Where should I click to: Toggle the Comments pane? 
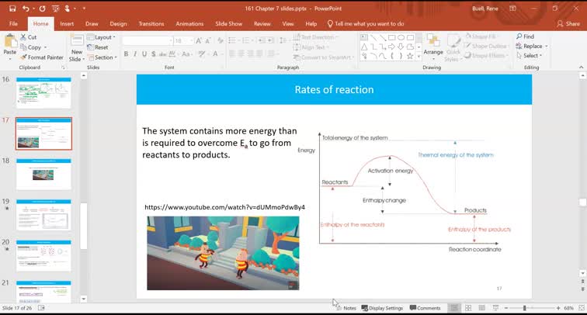point(425,308)
